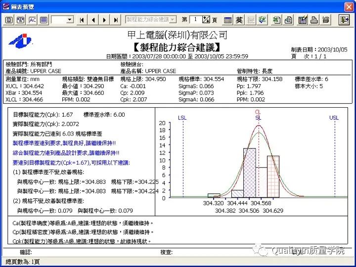This screenshot has width=356, height=267.
Task: Click the whole-page view toolbar icon
Action: coord(9,20)
